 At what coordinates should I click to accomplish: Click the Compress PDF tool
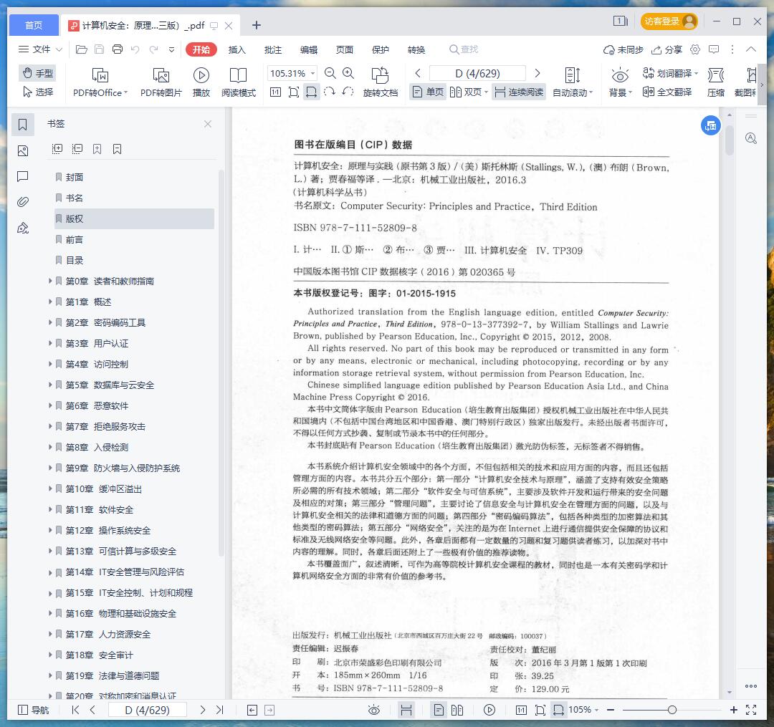716,82
